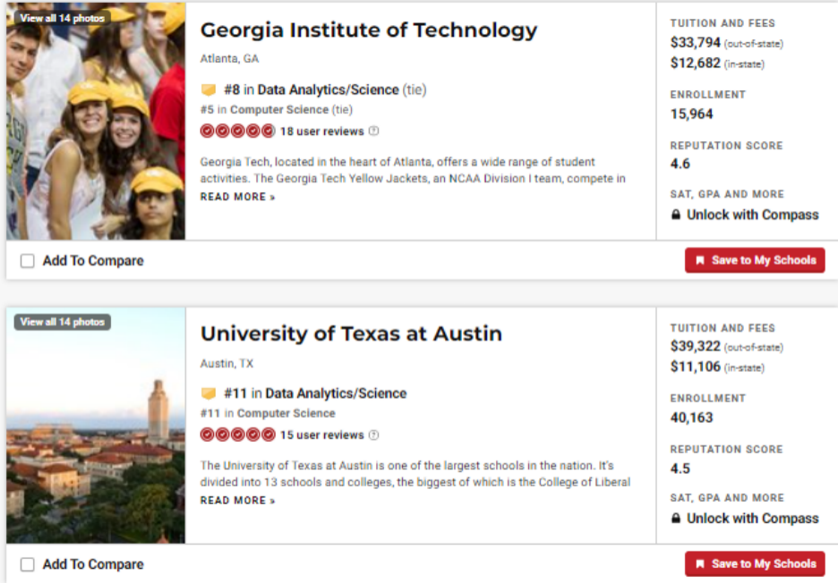Image resolution: width=838 pixels, height=583 pixels.
Task: Click info icon beside 15 user reviews
Action: pyautogui.click(x=373, y=435)
